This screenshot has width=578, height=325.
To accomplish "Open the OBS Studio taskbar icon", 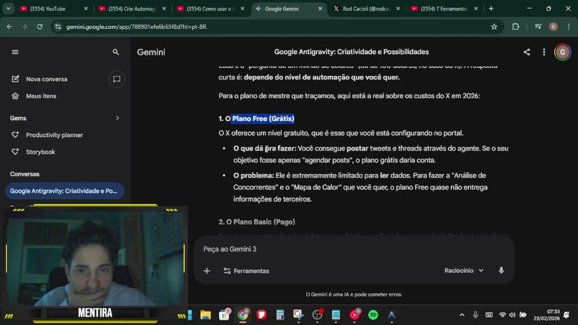I will (x=317, y=315).
